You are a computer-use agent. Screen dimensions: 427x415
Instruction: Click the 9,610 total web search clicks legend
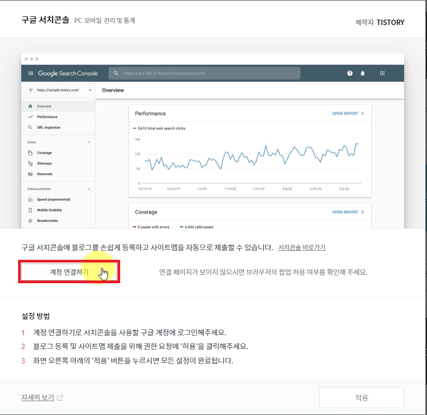click(159, 128)
